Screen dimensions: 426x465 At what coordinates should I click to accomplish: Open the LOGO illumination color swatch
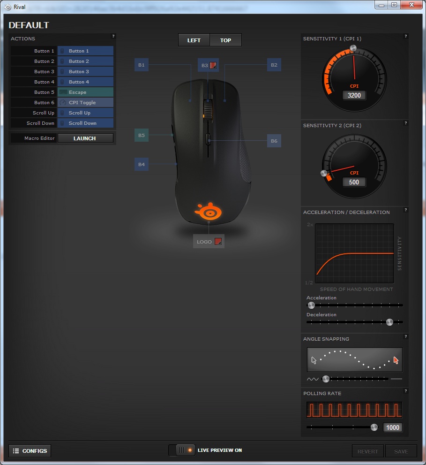click(x=218, y=241)
